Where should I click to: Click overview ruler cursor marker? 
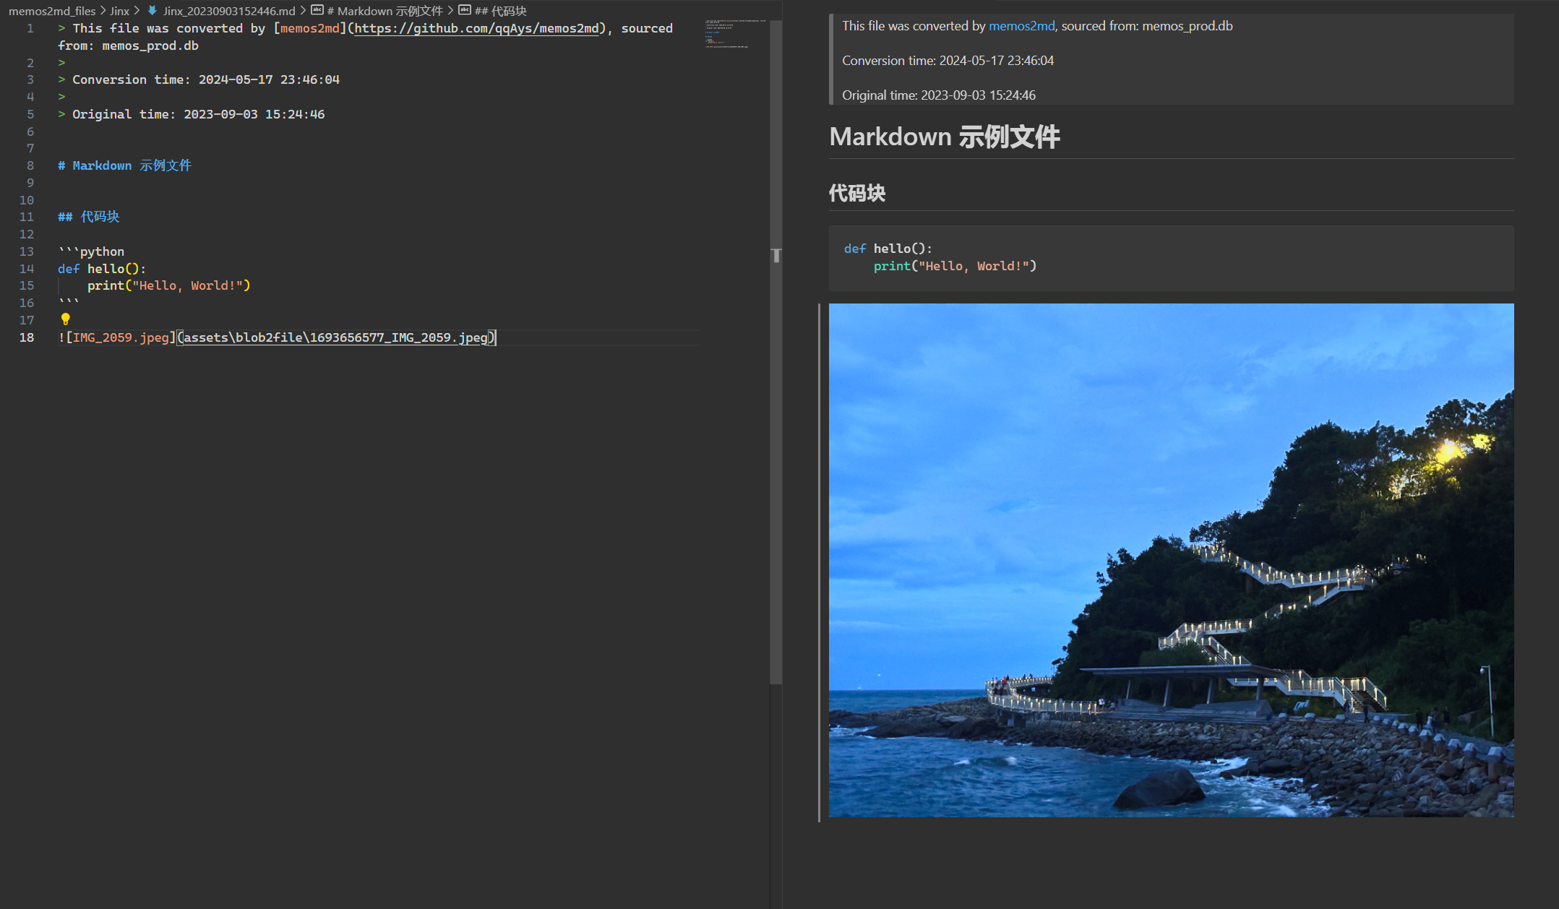(776, 255)
